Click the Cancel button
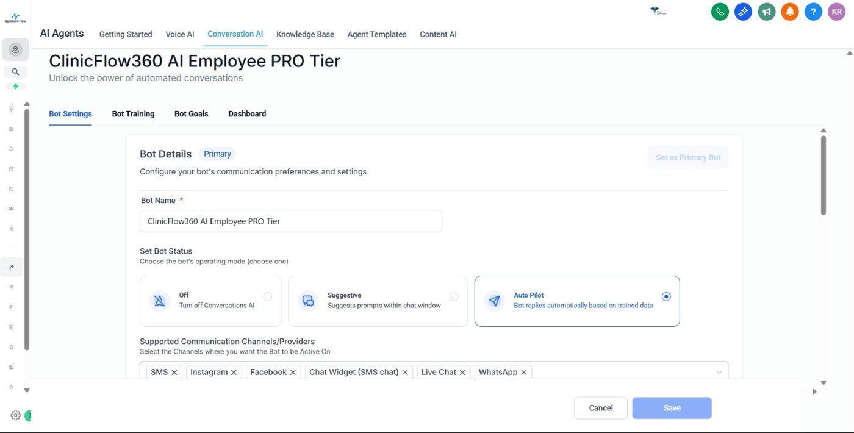This screenshot has height=433, width=854. 601,408
